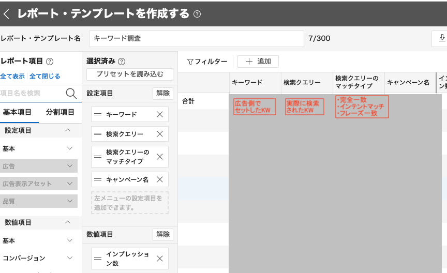Click the back arrow in the header
This screenshot has width=447, height=273.
pos(7,14)
